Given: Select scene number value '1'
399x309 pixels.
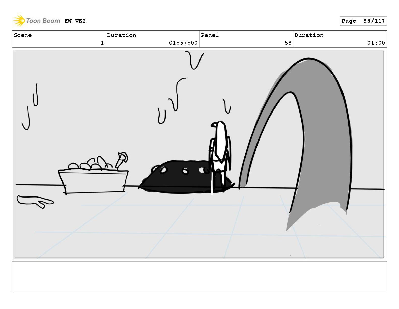Looking at the screenshot, I should [102, 43].
